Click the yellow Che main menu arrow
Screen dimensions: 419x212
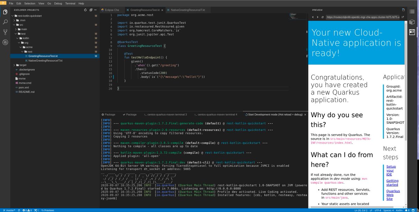pos(3,3)
